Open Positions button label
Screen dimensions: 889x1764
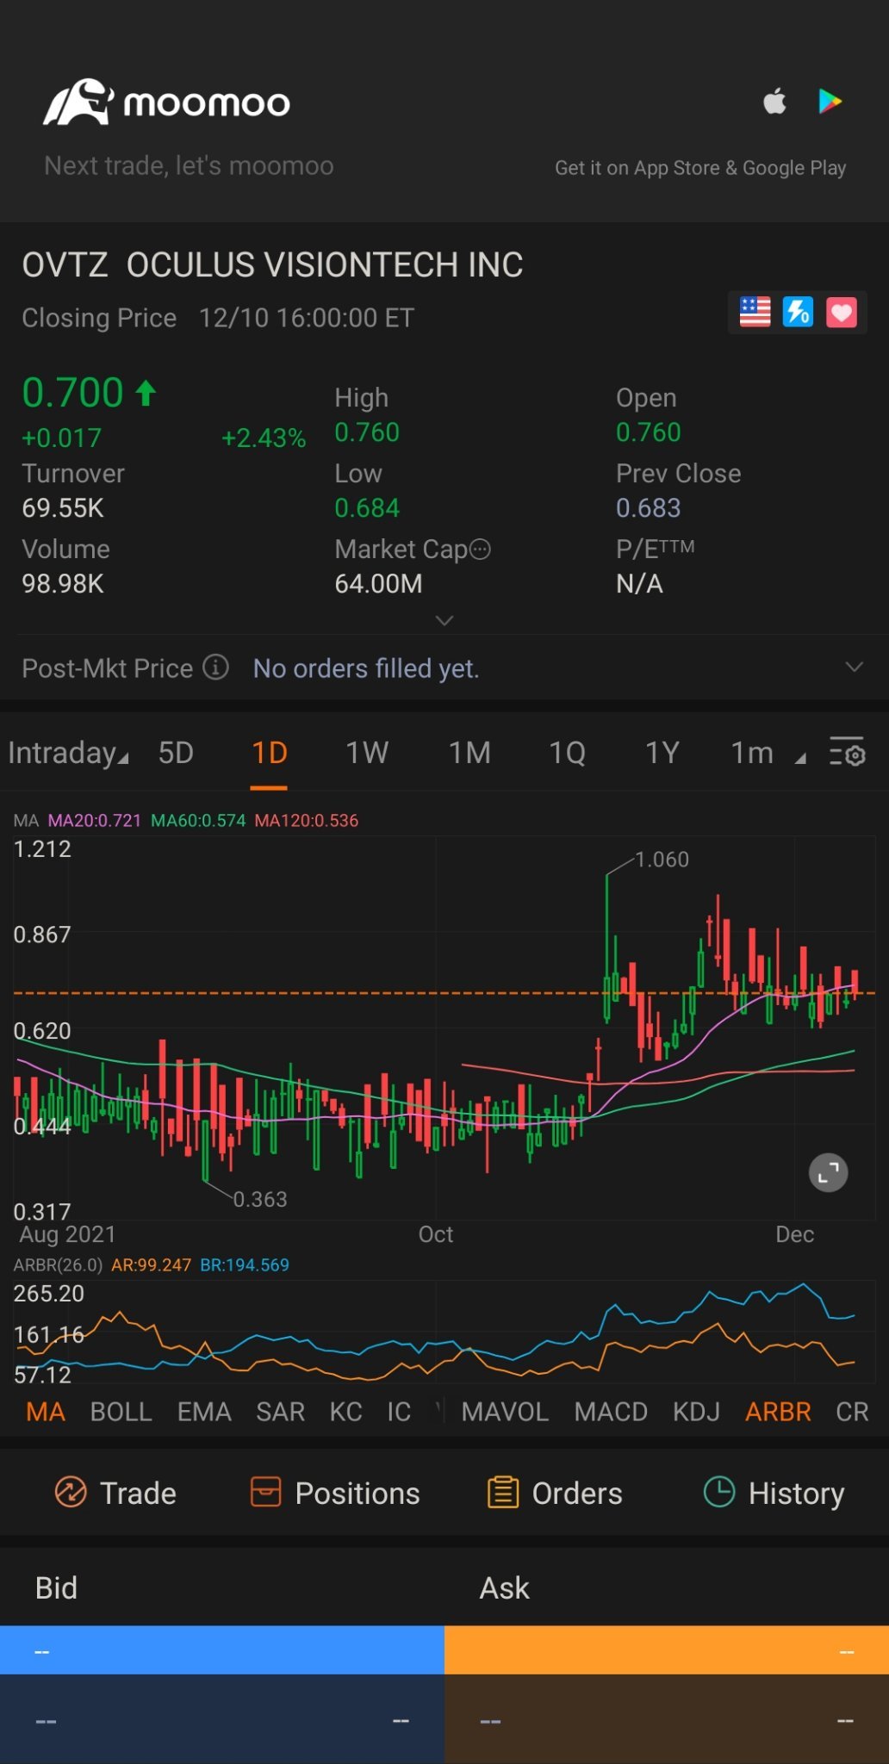pyautogui.click(x=357, y=1493)
